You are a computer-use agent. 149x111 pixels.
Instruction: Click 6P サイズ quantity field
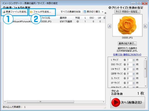tap(130, 83)
